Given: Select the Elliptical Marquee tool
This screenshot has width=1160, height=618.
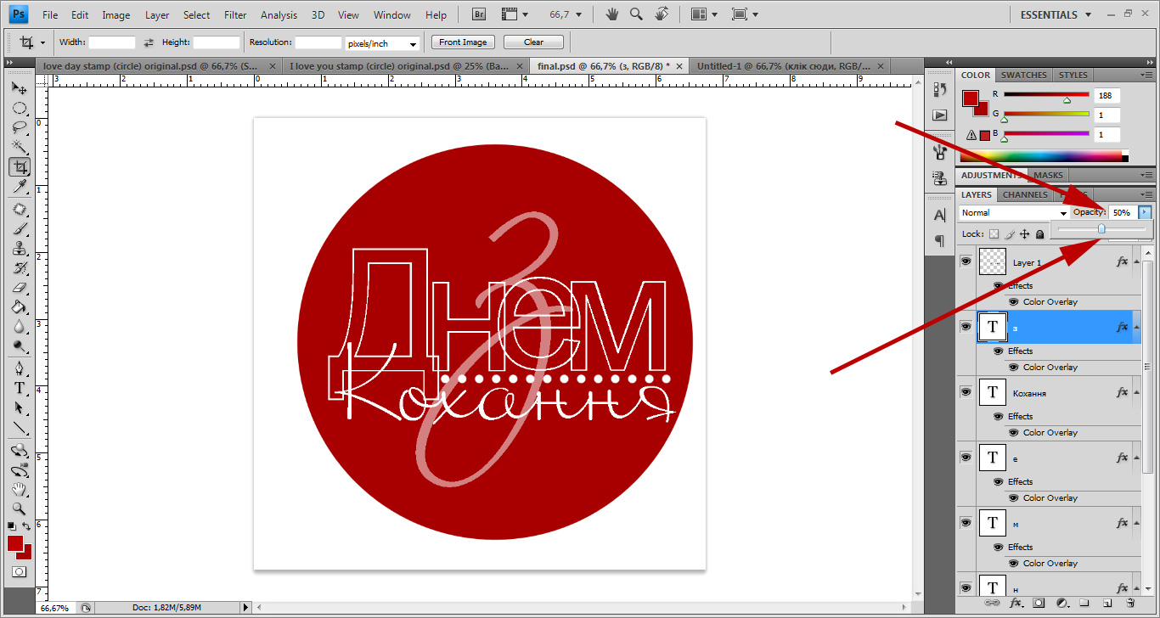Looking at the screenshot, I should coord(20,108).
